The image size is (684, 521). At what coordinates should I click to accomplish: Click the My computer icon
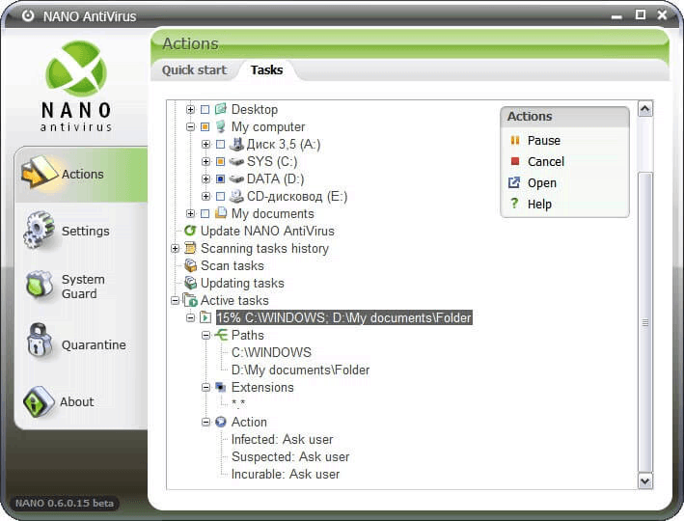[221, 126]
